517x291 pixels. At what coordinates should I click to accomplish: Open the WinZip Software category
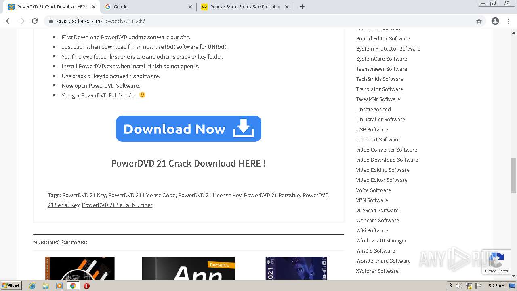click(376, 251)
